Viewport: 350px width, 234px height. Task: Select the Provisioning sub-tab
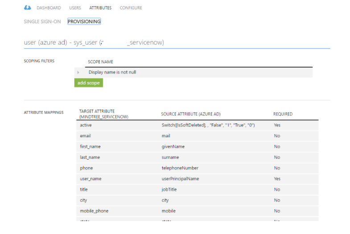(84, 21)
